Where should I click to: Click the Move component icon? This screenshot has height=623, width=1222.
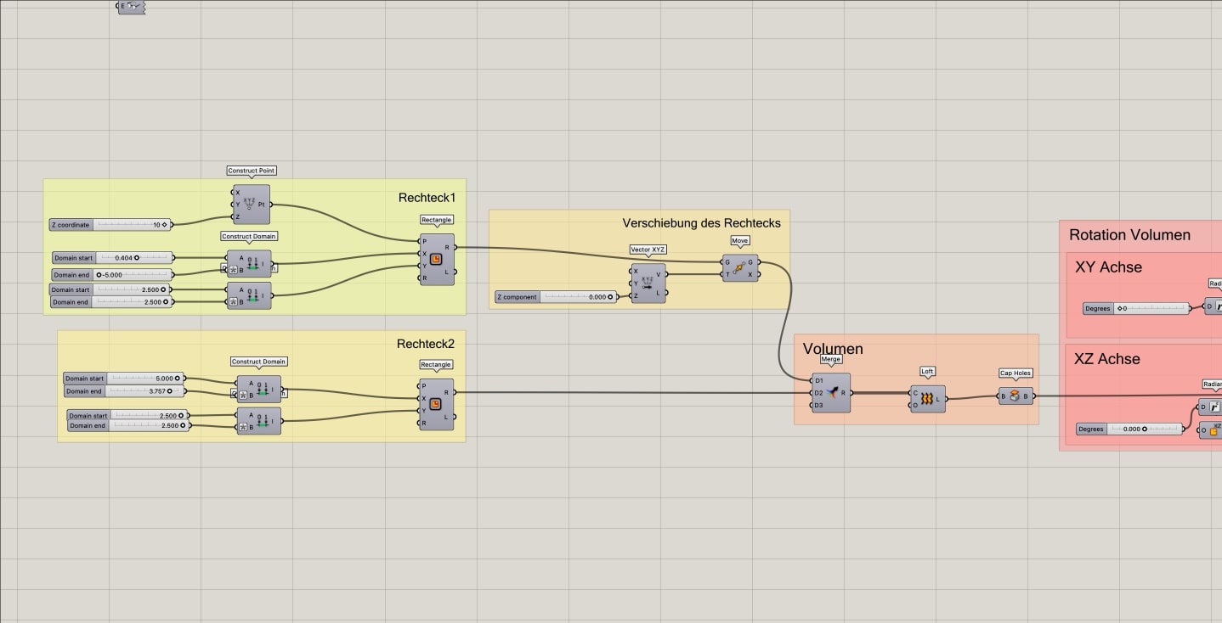[739, 266]
